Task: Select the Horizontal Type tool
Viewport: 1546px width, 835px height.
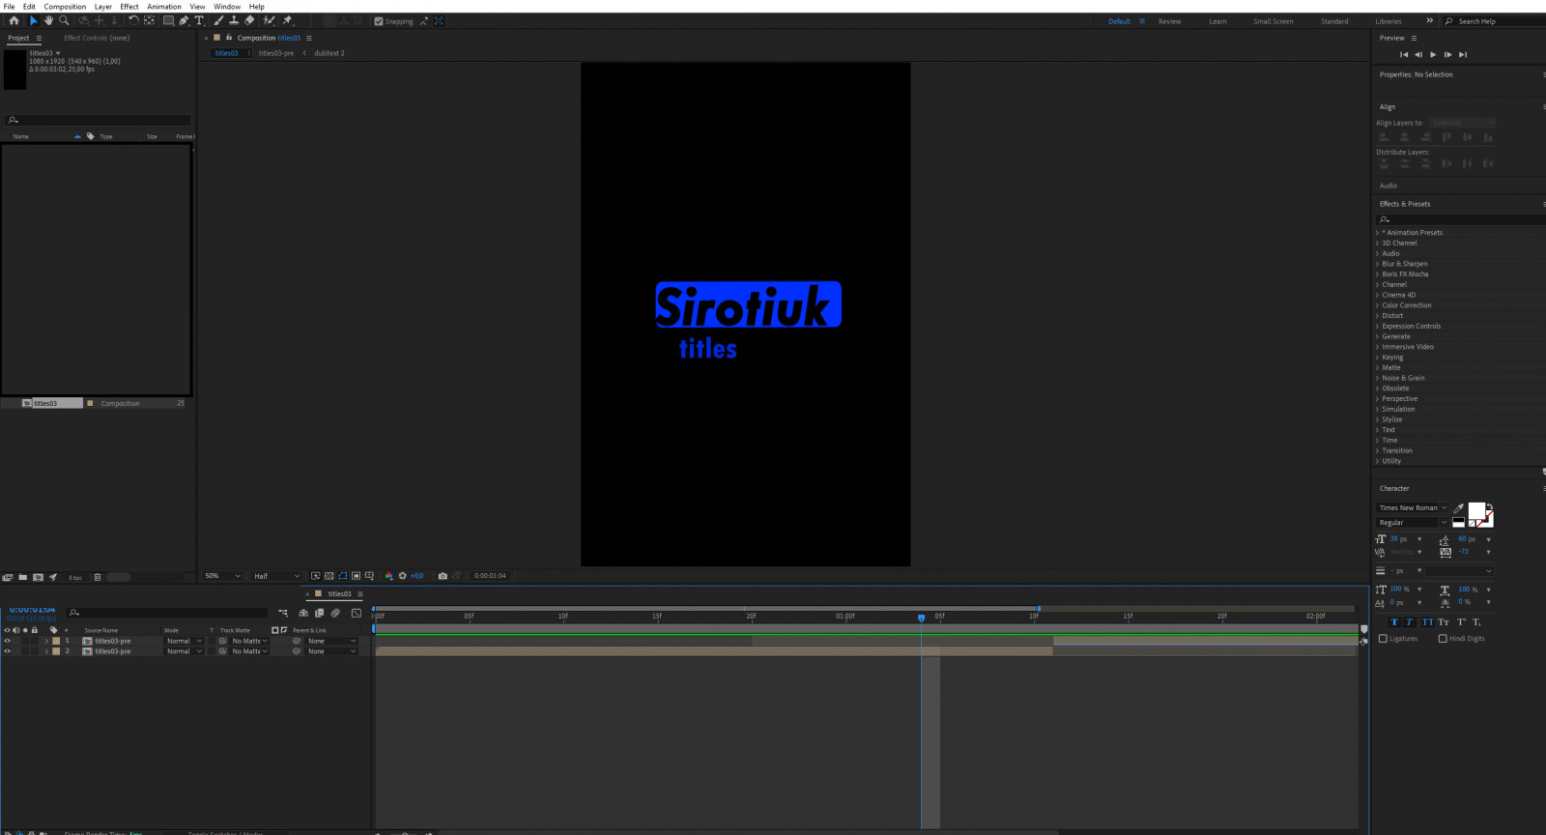Action: [x=199, y=20]
